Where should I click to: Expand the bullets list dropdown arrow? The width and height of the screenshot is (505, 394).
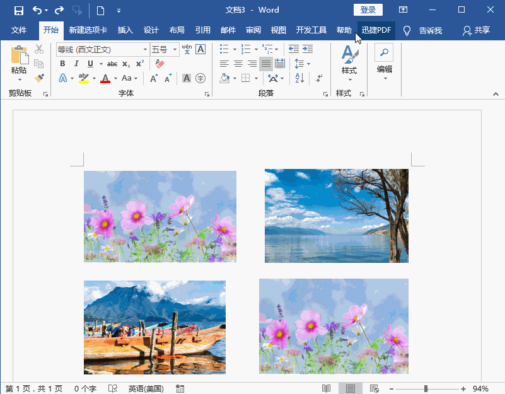[x=235, y=49]
